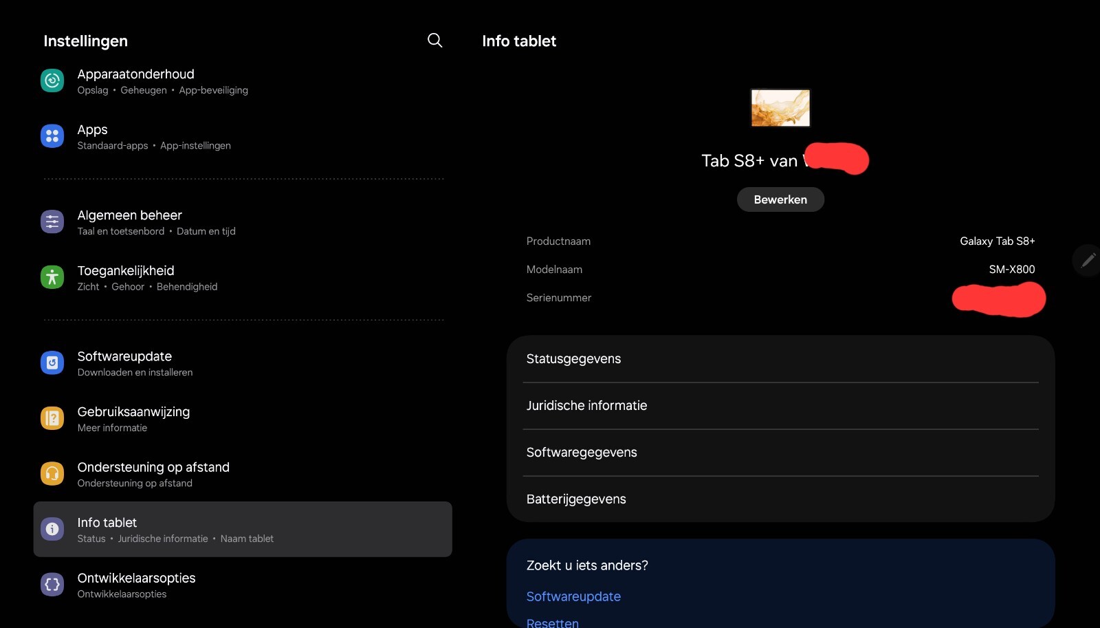Open Softwaregegevens
Screen dimensions: 1100x628
tap(780, 453)
